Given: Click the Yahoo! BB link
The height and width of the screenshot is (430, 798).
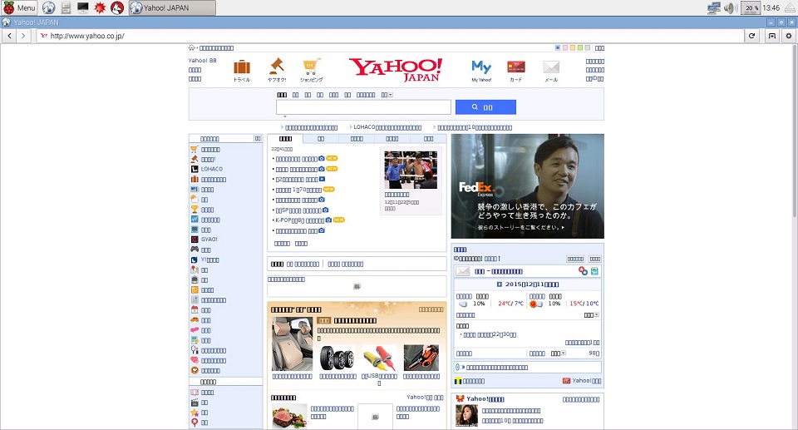Looking at the screenshot, I should (203, 61).
